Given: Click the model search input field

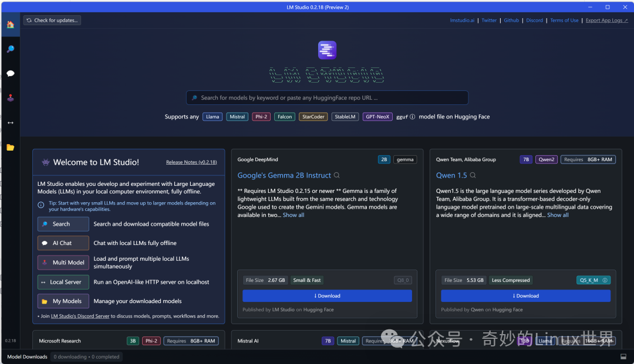Looking at the screenshot, I should [x=327, y=98].
